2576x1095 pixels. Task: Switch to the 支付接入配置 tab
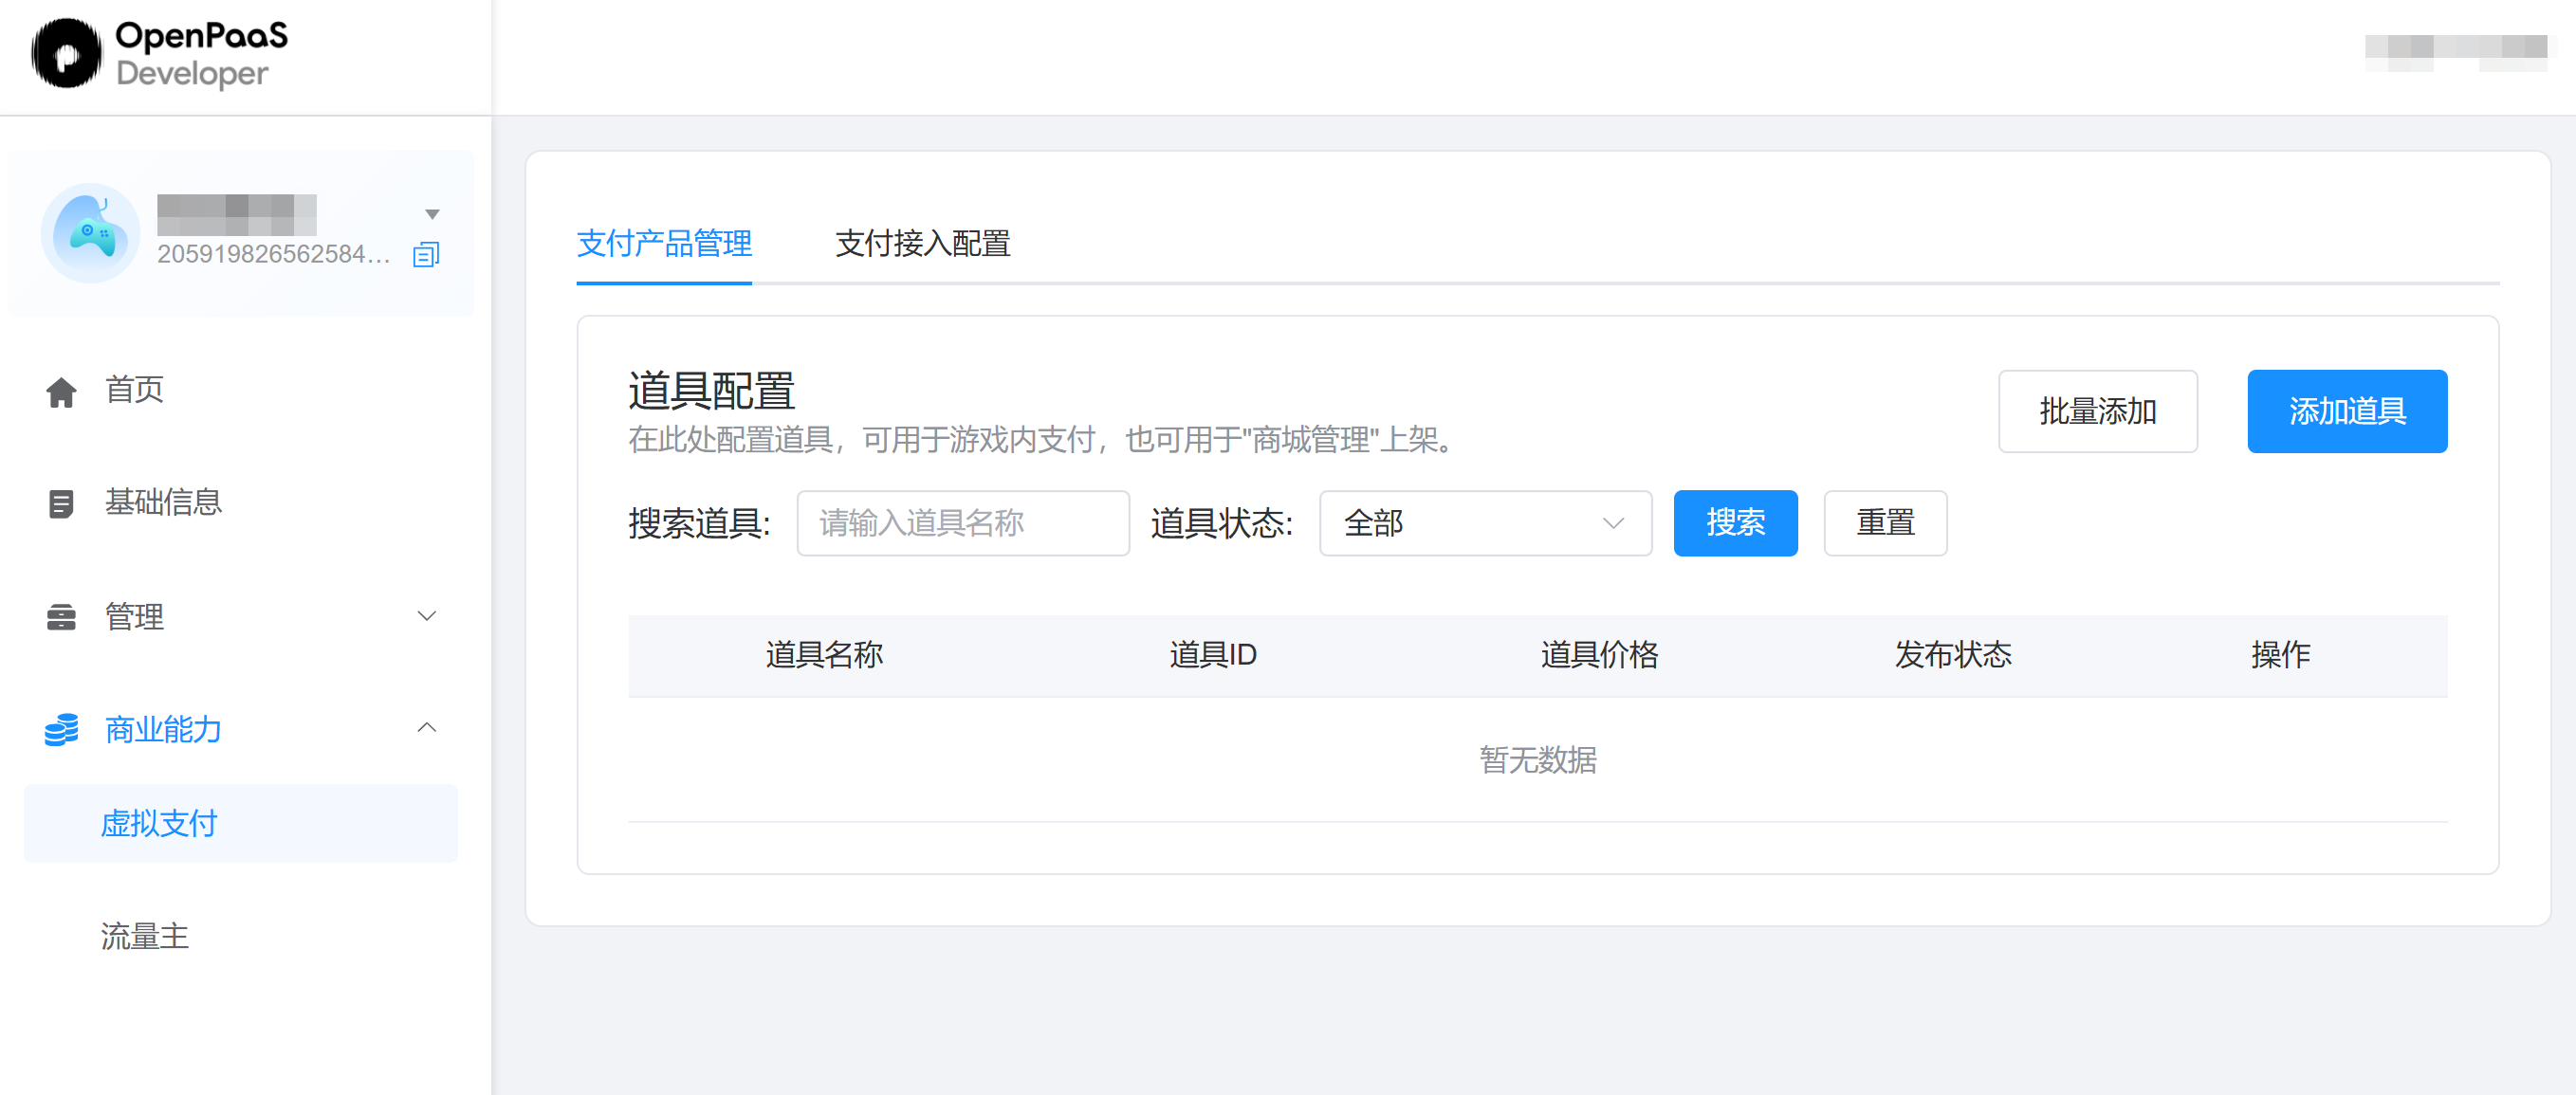click(x=922, y=243)
